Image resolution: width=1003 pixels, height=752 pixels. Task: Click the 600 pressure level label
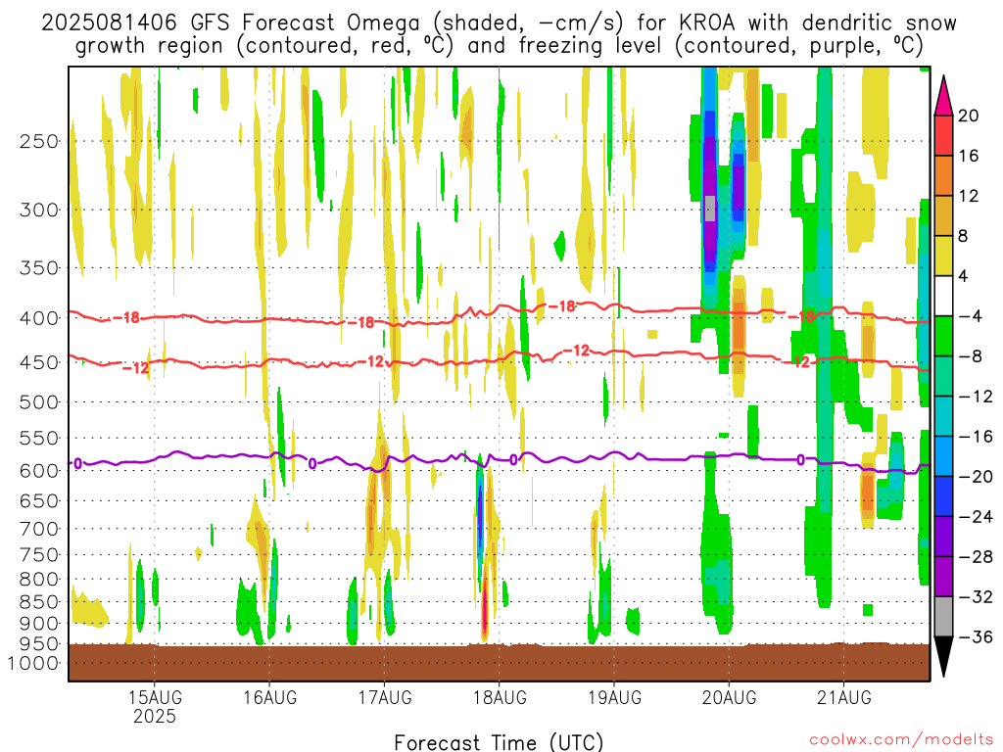tap(39, 471)
